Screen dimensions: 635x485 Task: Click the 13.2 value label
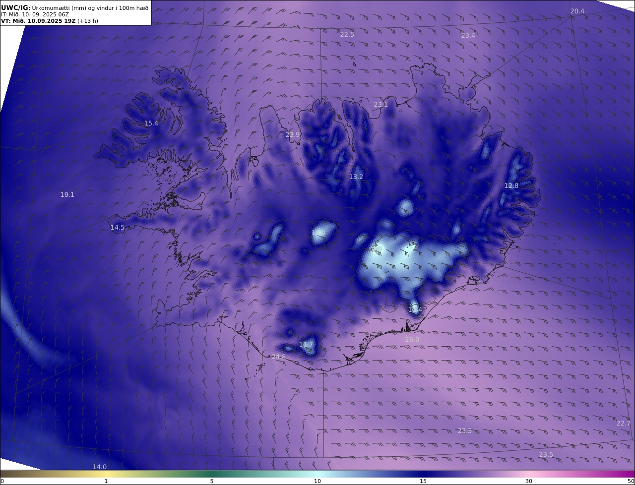[356, 177]
